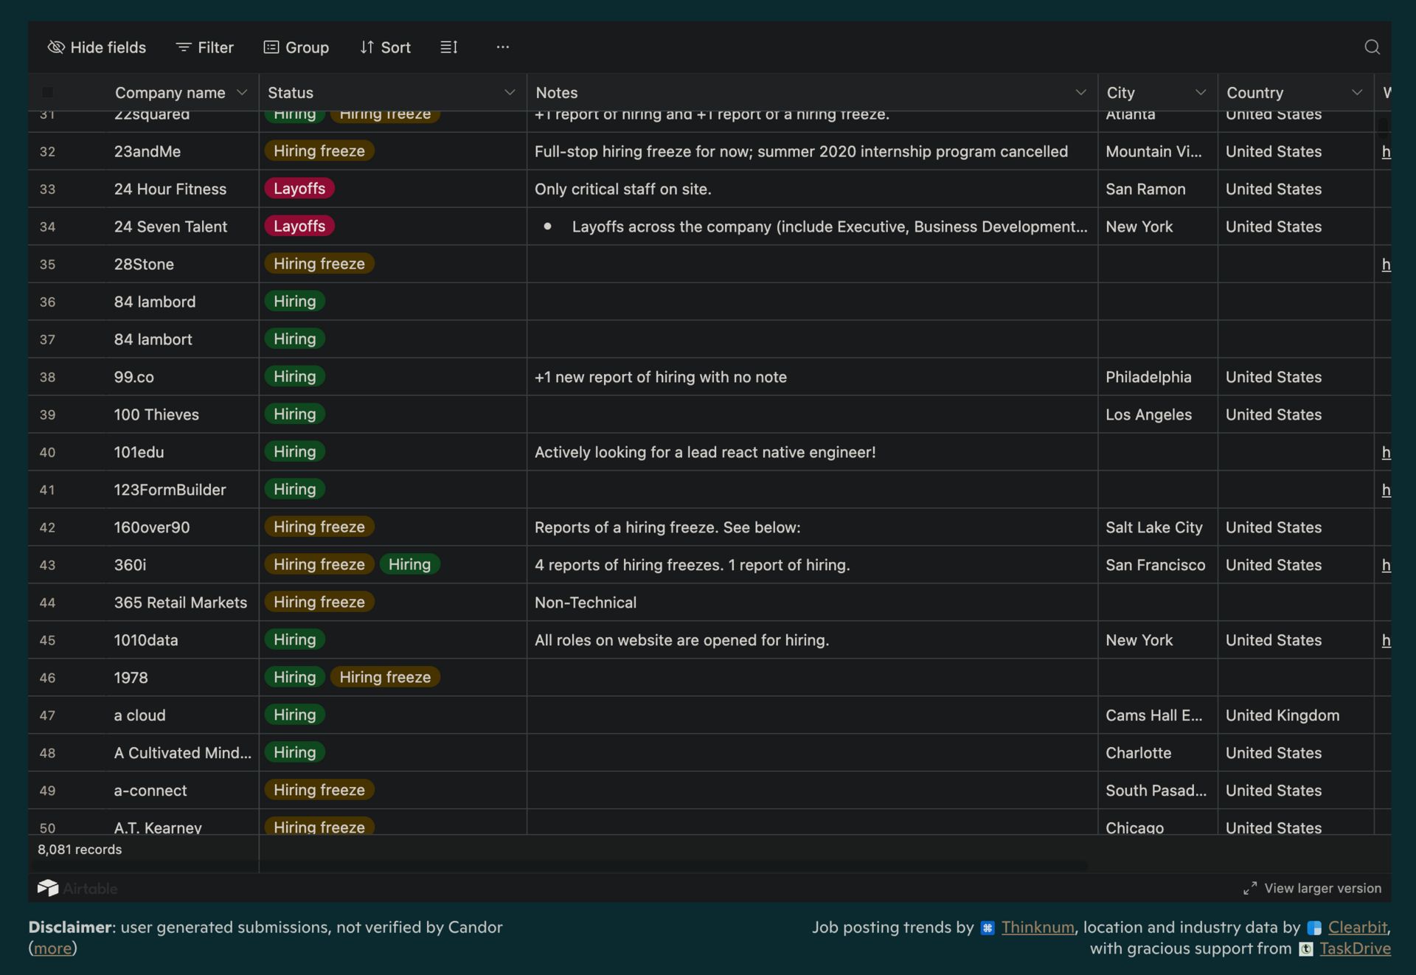Screen dimensions: 1416x975
Task: Select the 23andMe company cell
Action: click(181, 151)
